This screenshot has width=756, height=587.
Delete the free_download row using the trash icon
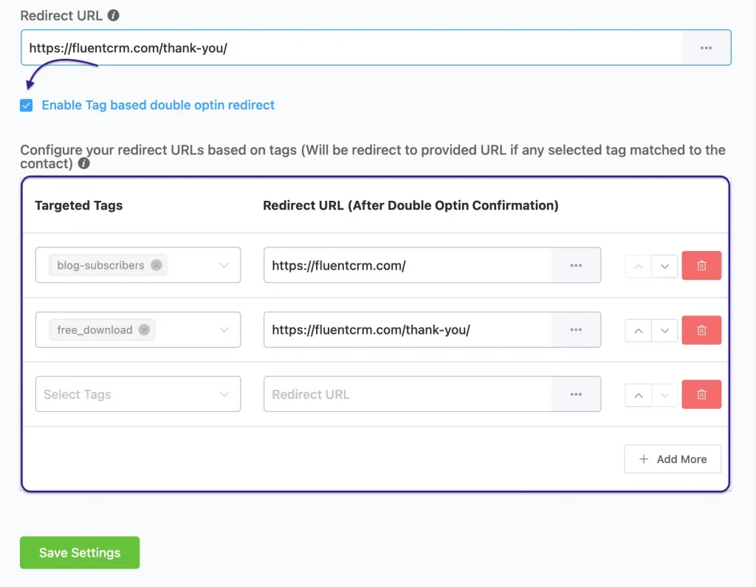[701, 330]
